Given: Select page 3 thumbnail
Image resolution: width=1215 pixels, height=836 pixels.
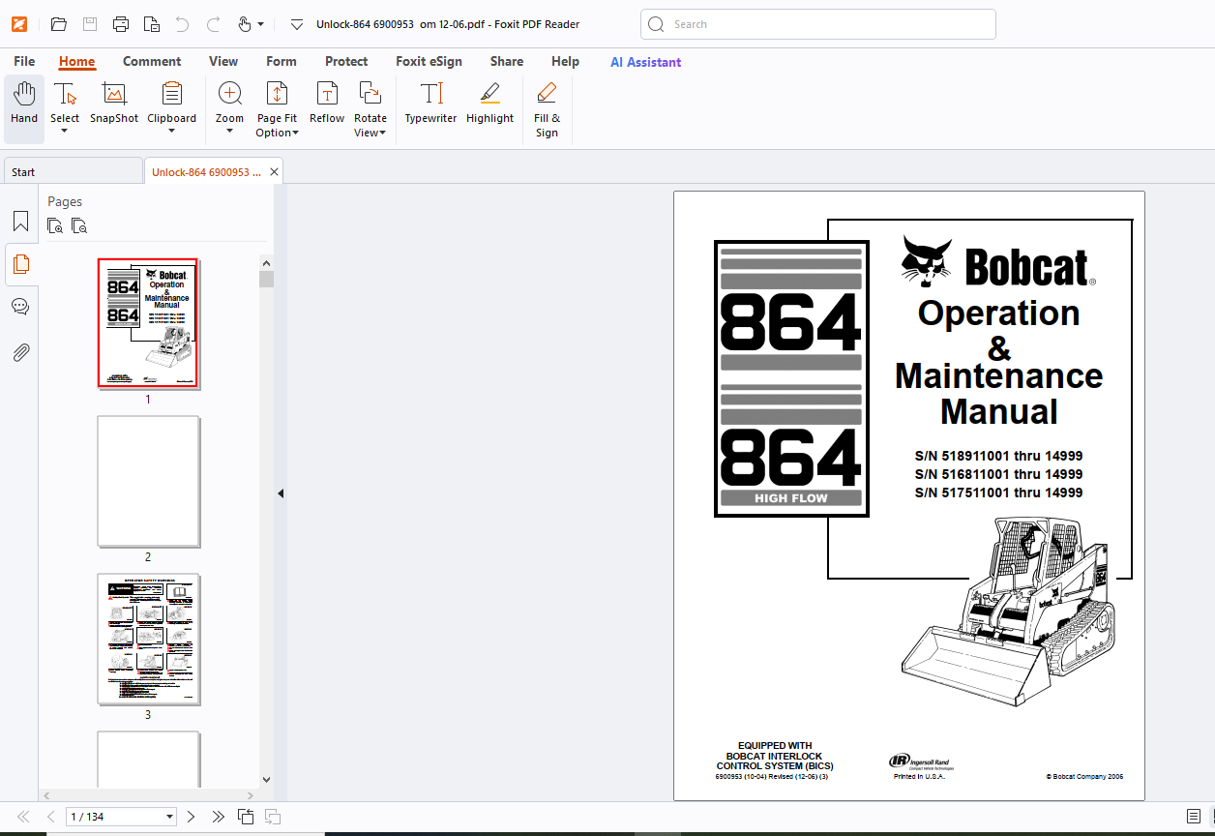Looking at the screenshot, I should (148, 639).
